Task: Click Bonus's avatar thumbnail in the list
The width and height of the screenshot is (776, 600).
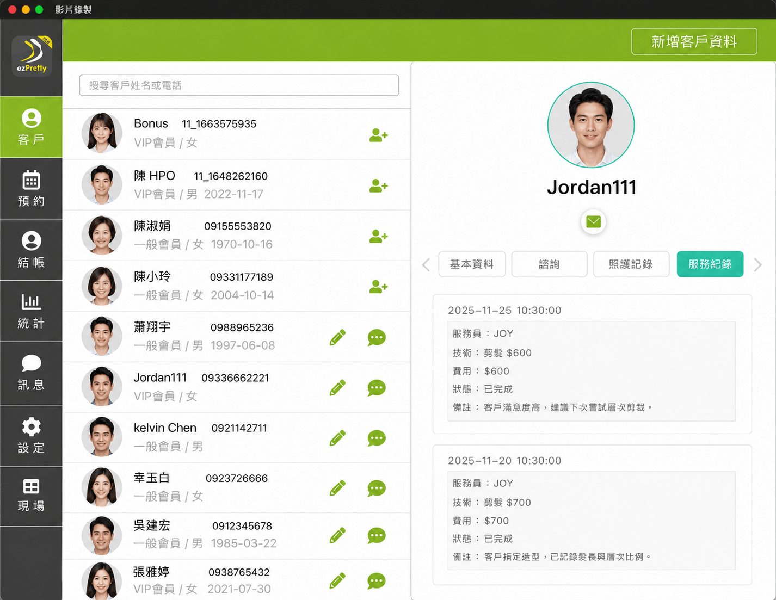Action: 102,133
